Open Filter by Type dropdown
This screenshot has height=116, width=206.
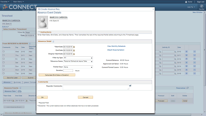pos(78,58)
